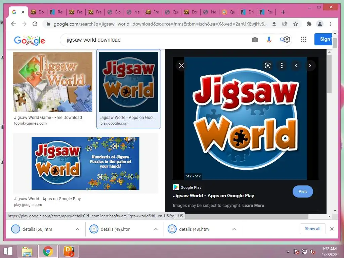
Task: Select the Hundreds of Jigsaw Puzzles banner thumbnail
Action: click(85, 164)
